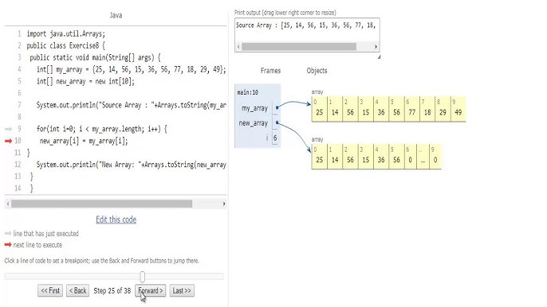Click left arrow of code horizontal scrollbar
The height and width of the screenshot is (307, 547).
[x=8, y=204]
